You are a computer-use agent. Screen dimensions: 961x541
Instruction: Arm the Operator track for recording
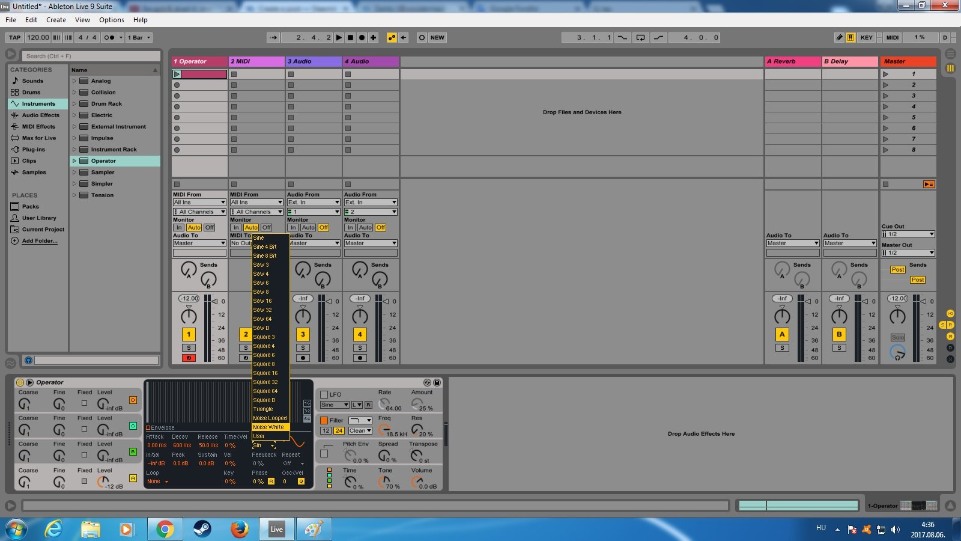[189, 358]
